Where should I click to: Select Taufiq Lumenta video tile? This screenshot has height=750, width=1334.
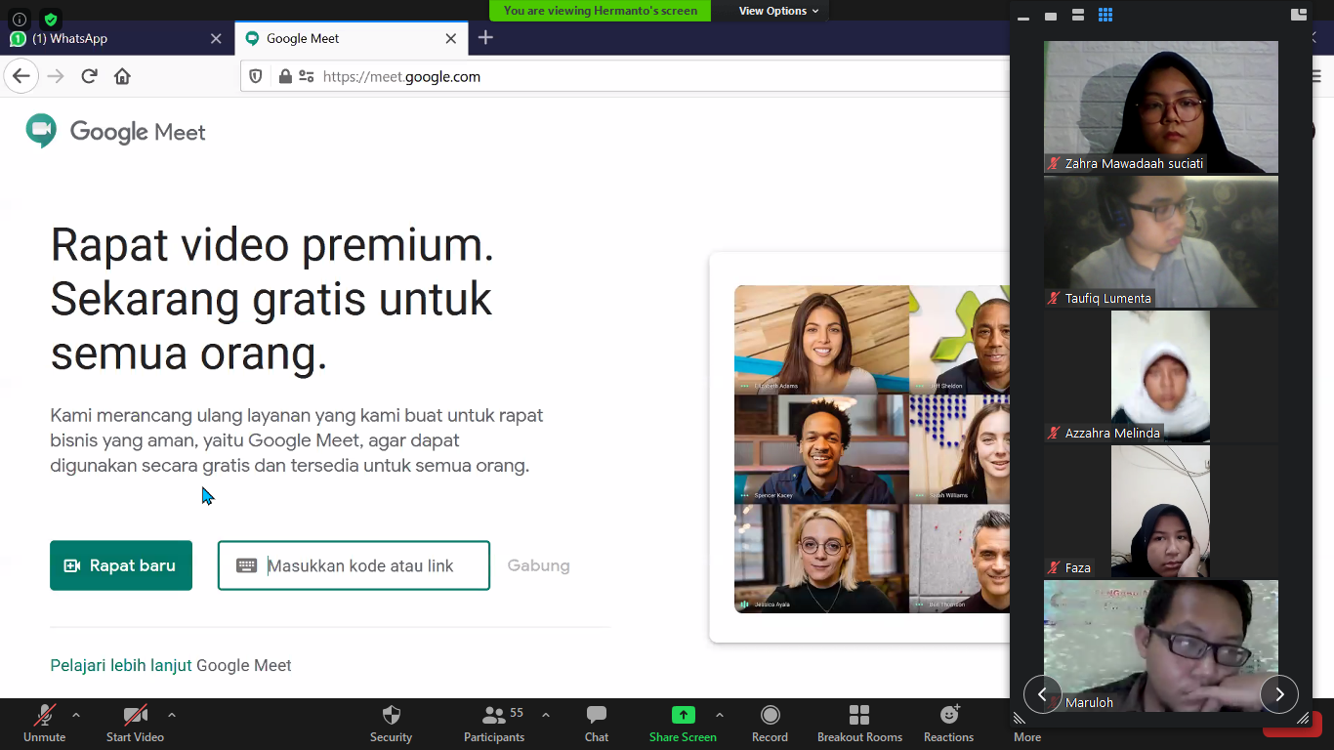pyautogui.click(x=1161, y=241)
